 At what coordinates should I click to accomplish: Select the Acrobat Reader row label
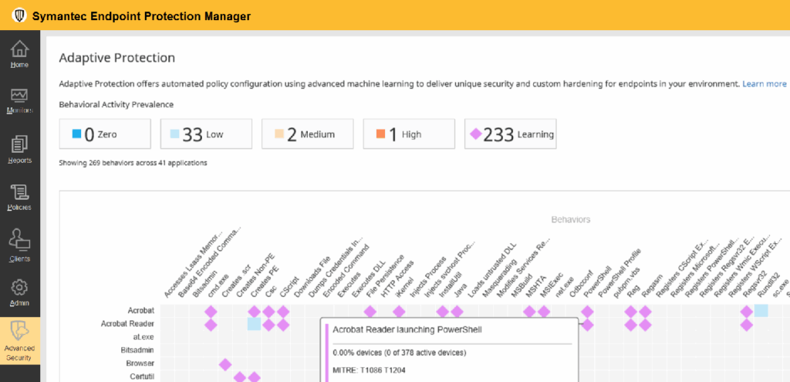[x=127, y=323]
